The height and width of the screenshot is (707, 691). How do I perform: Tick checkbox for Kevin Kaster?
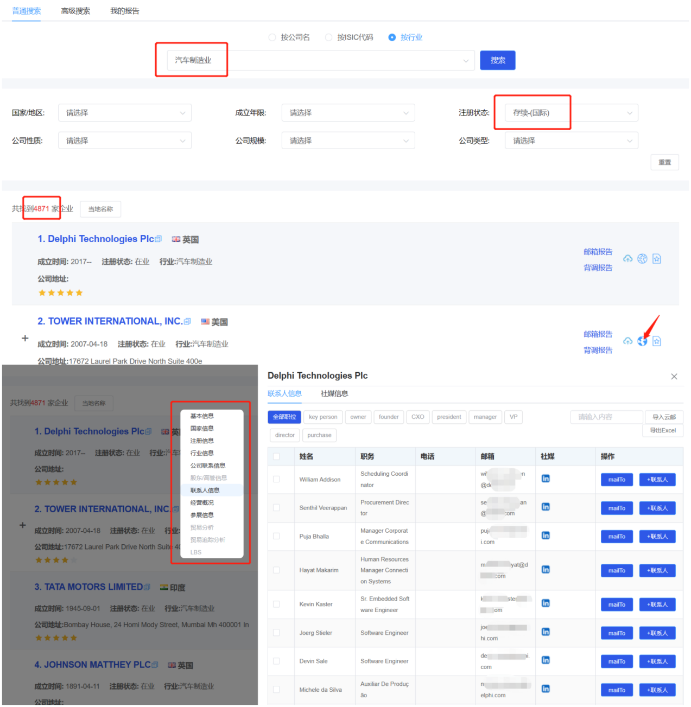(276, 604)
